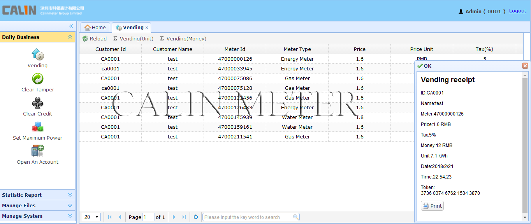This screenshot has width=531, height=224.
Task: Click the Print button on the receipt
Action: point(432,206)
